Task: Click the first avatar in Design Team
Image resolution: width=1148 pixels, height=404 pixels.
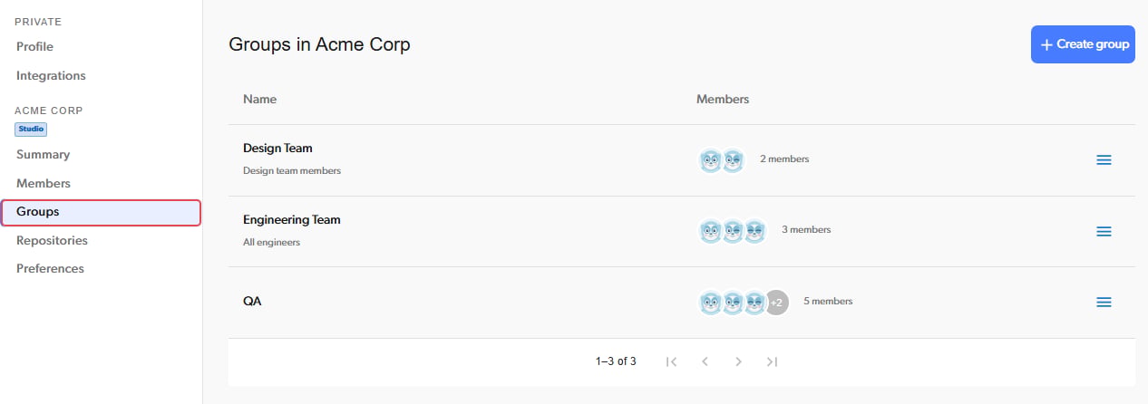Action: (x=711, y=160)
